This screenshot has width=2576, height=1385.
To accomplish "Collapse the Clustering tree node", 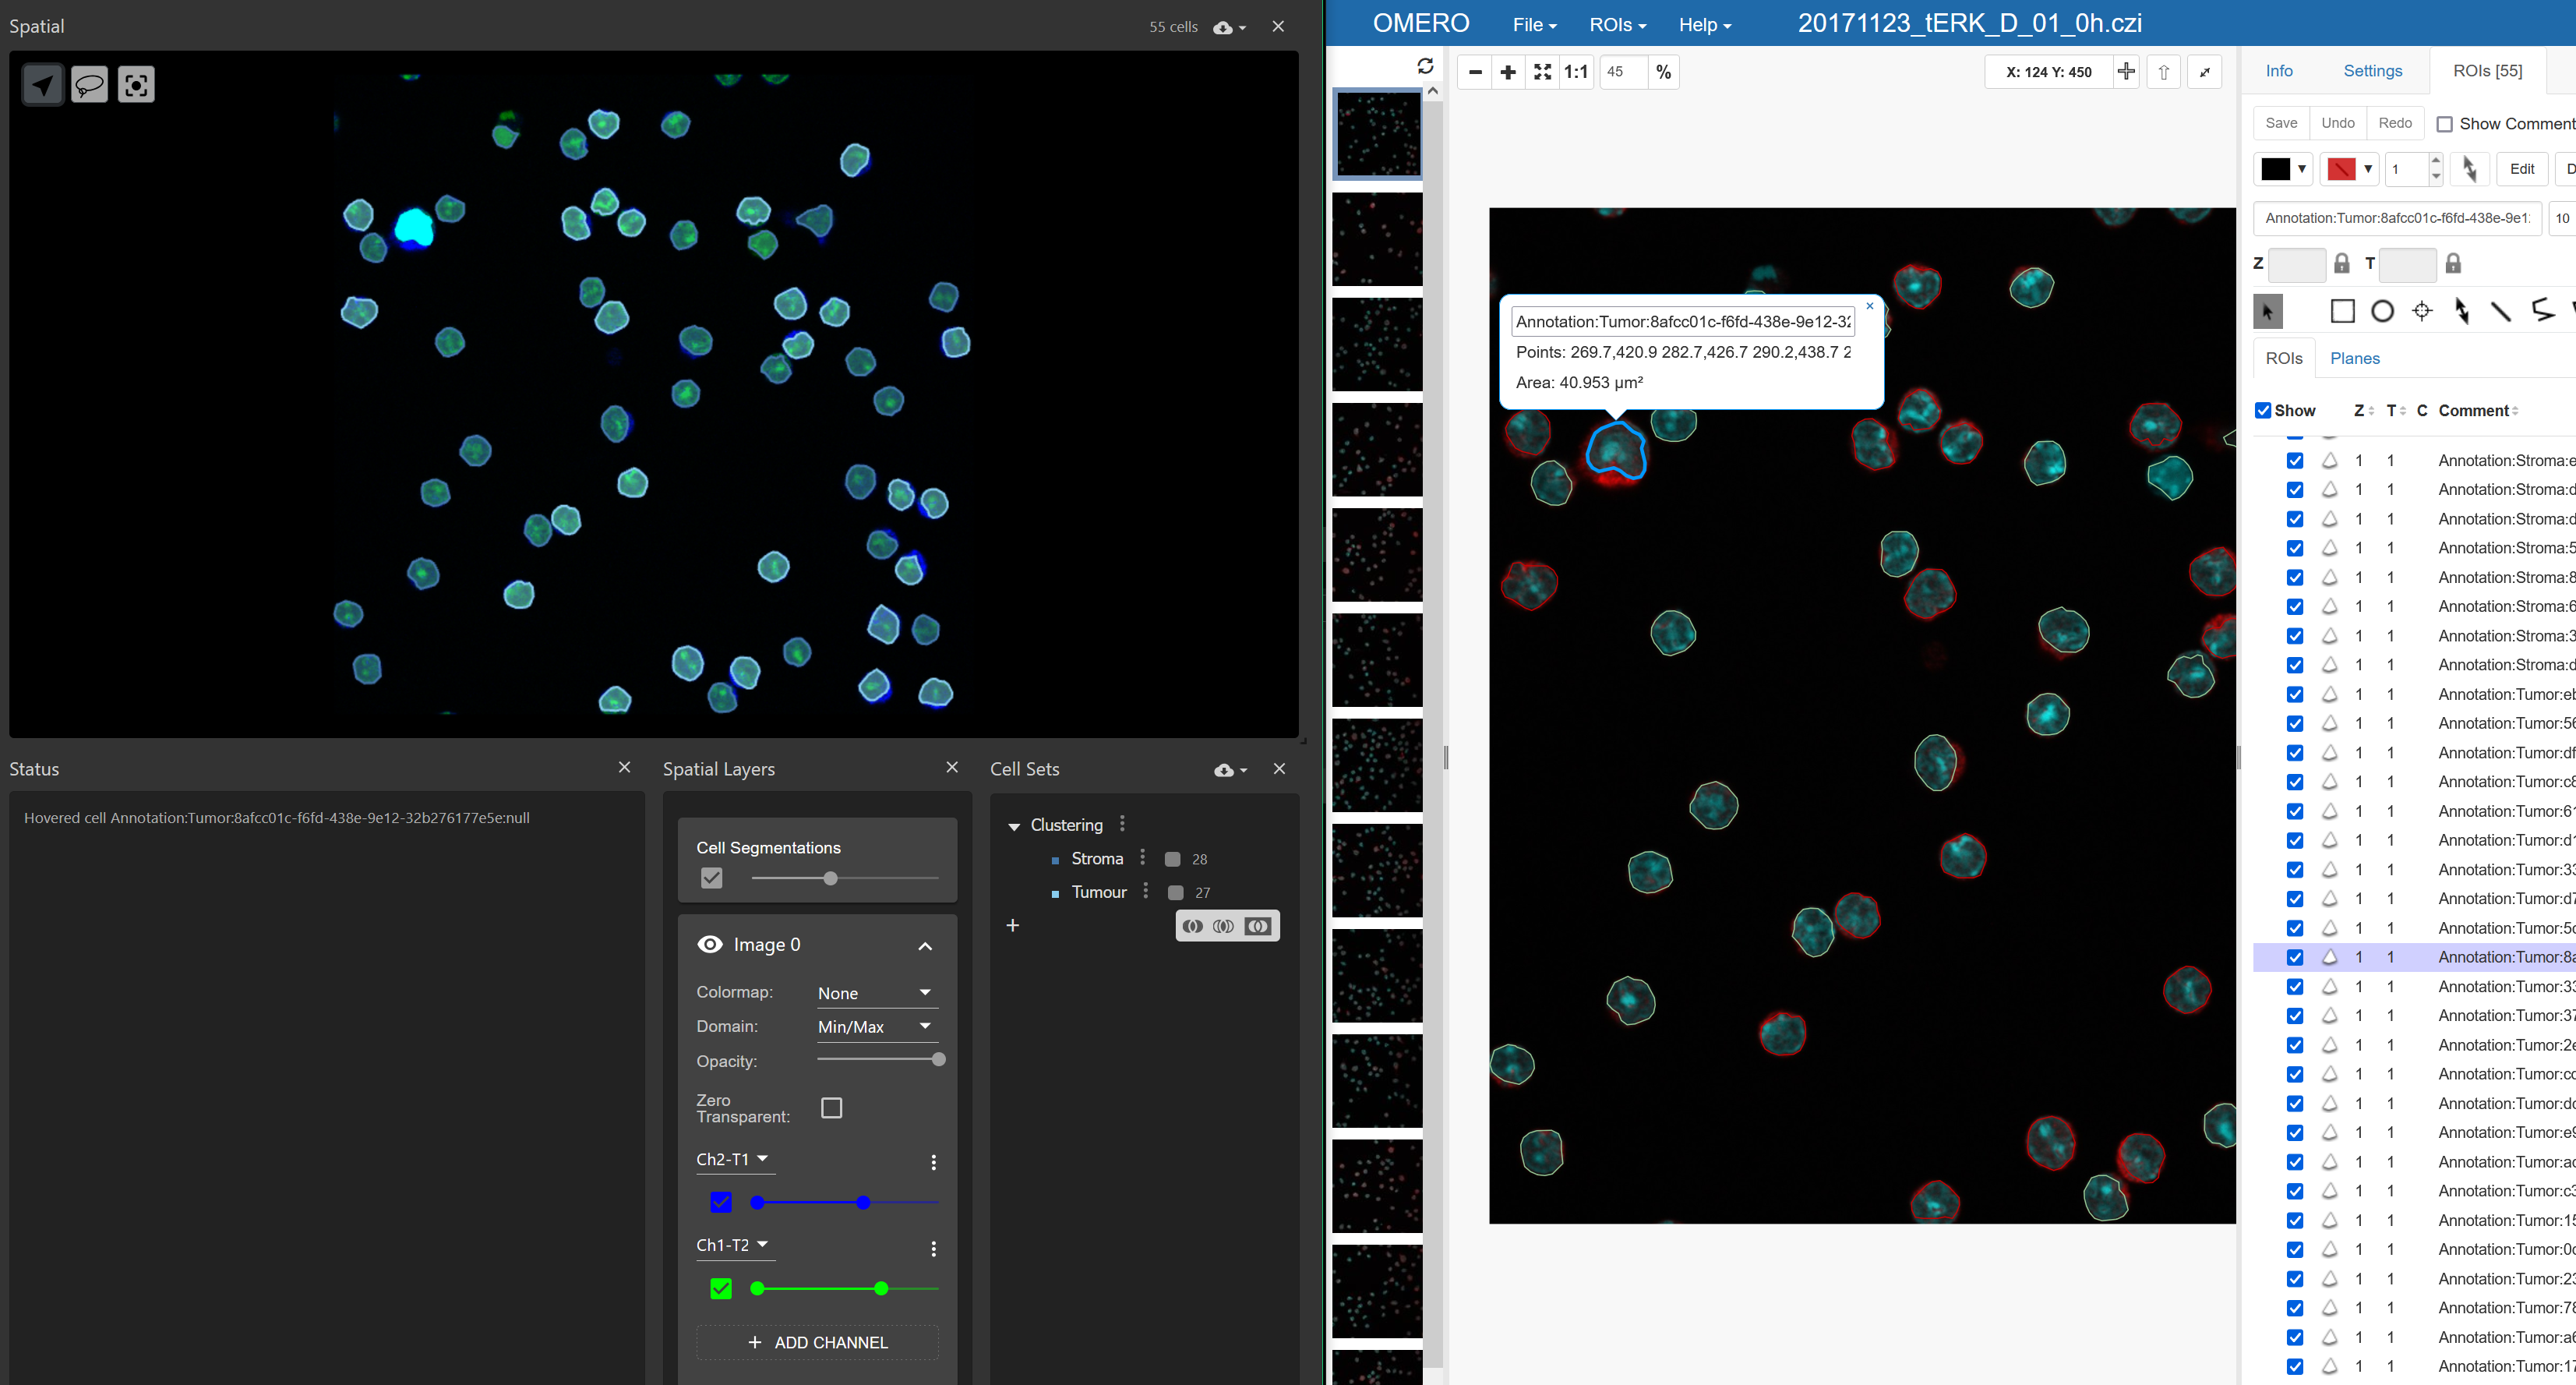I will click(x=1014, y=826).
